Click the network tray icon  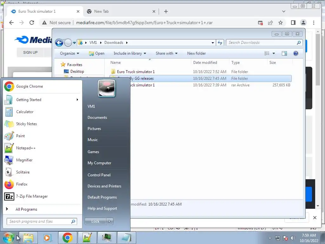click(277, 238)
